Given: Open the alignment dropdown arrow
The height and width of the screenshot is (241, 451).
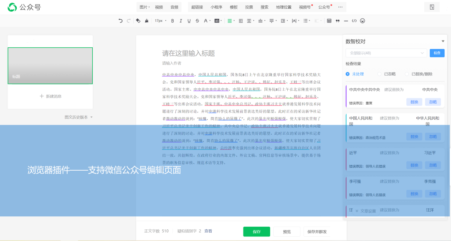Looking at the screenshot, I should (x=234, y=21).
